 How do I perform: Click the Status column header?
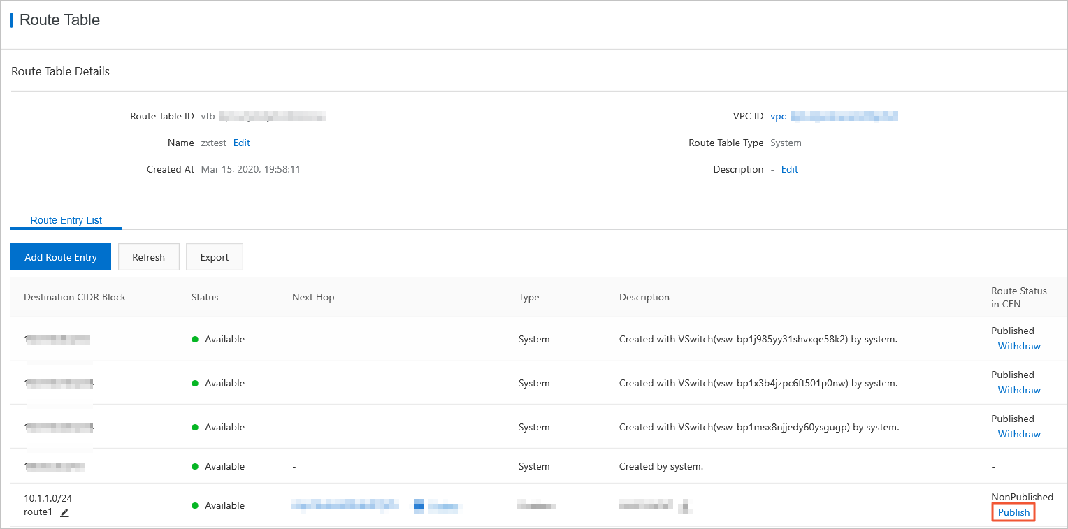tap(204, 297)
